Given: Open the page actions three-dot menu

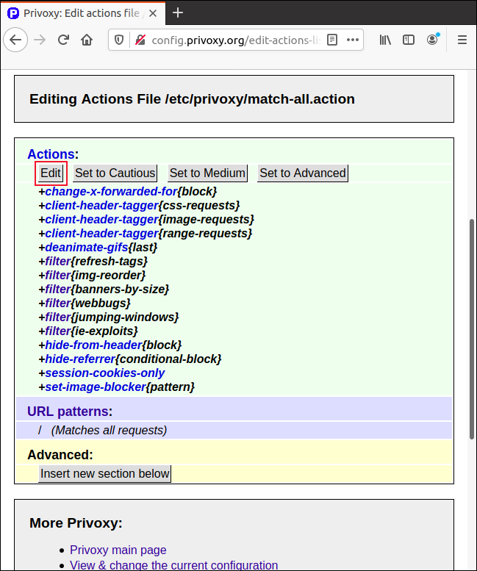Looking at the screenshot, I should pyautogui.click(x=353, y=40).
